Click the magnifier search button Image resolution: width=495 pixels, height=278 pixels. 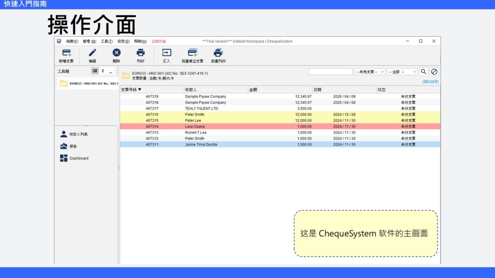(x=423, y=71)
